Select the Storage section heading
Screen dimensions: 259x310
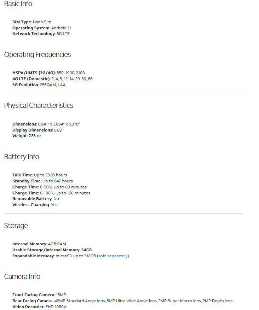pos(16,226)
